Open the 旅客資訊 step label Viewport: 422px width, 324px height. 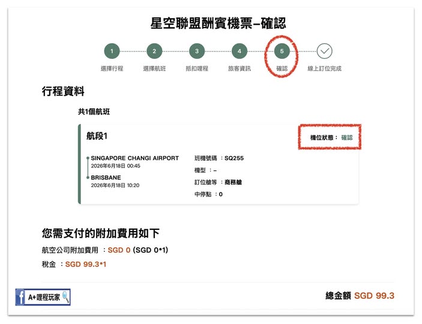tap(239, 68)
